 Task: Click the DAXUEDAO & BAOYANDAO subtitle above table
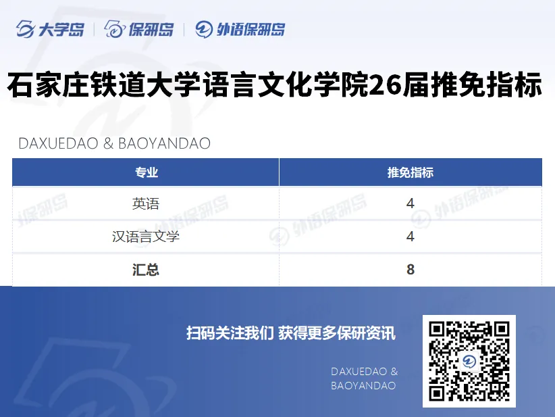[114, 143]
